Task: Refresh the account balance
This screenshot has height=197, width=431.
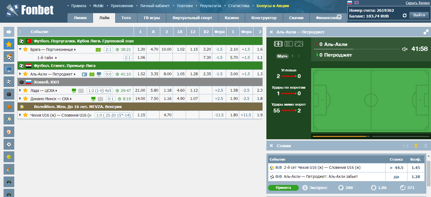Action: pos(404,16)
